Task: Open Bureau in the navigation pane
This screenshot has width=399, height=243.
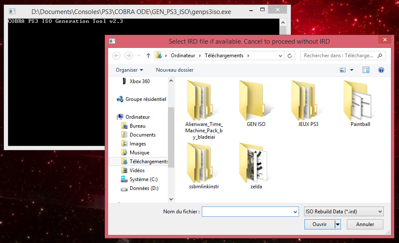Action: [137, 126]
